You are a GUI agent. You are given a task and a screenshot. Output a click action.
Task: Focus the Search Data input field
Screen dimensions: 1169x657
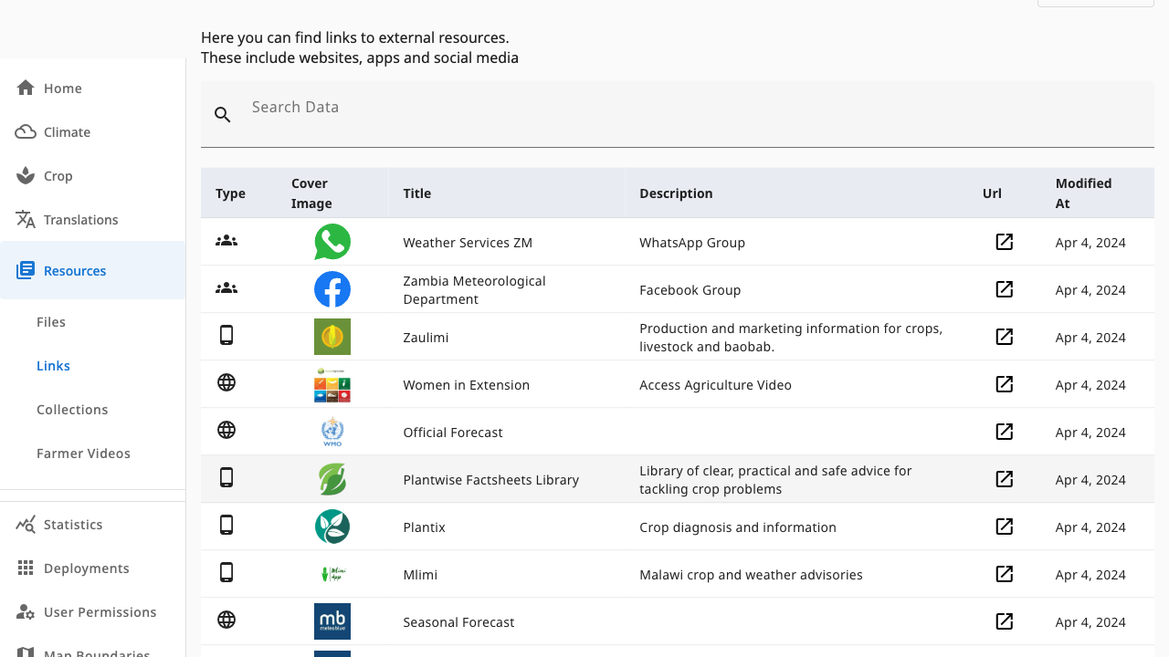(x=678, y=115)
